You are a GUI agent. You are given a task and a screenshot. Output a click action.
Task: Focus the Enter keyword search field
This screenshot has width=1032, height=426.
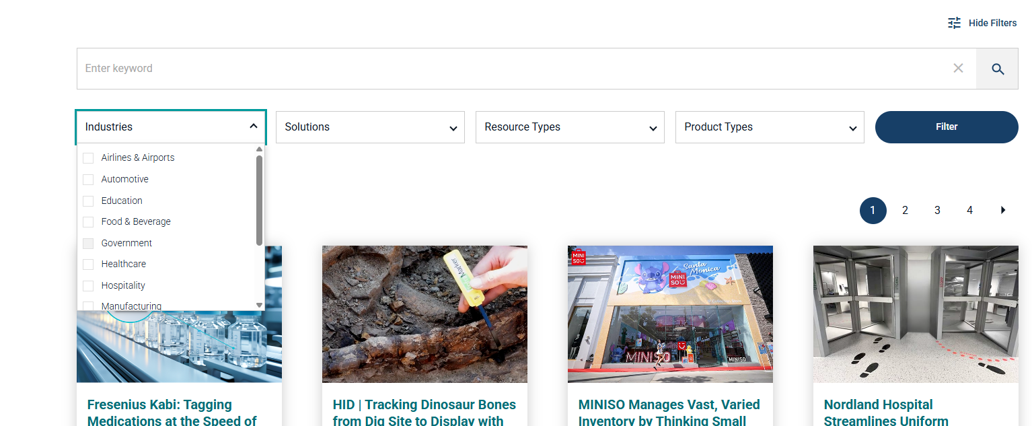click(511, 69)
